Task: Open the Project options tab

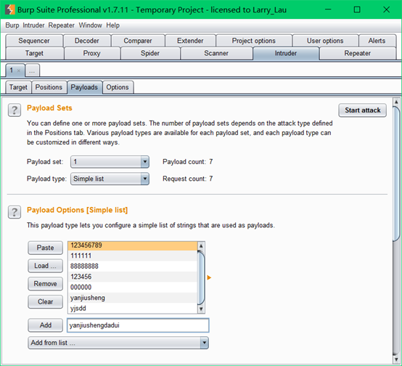Action: tap(253, 41)
